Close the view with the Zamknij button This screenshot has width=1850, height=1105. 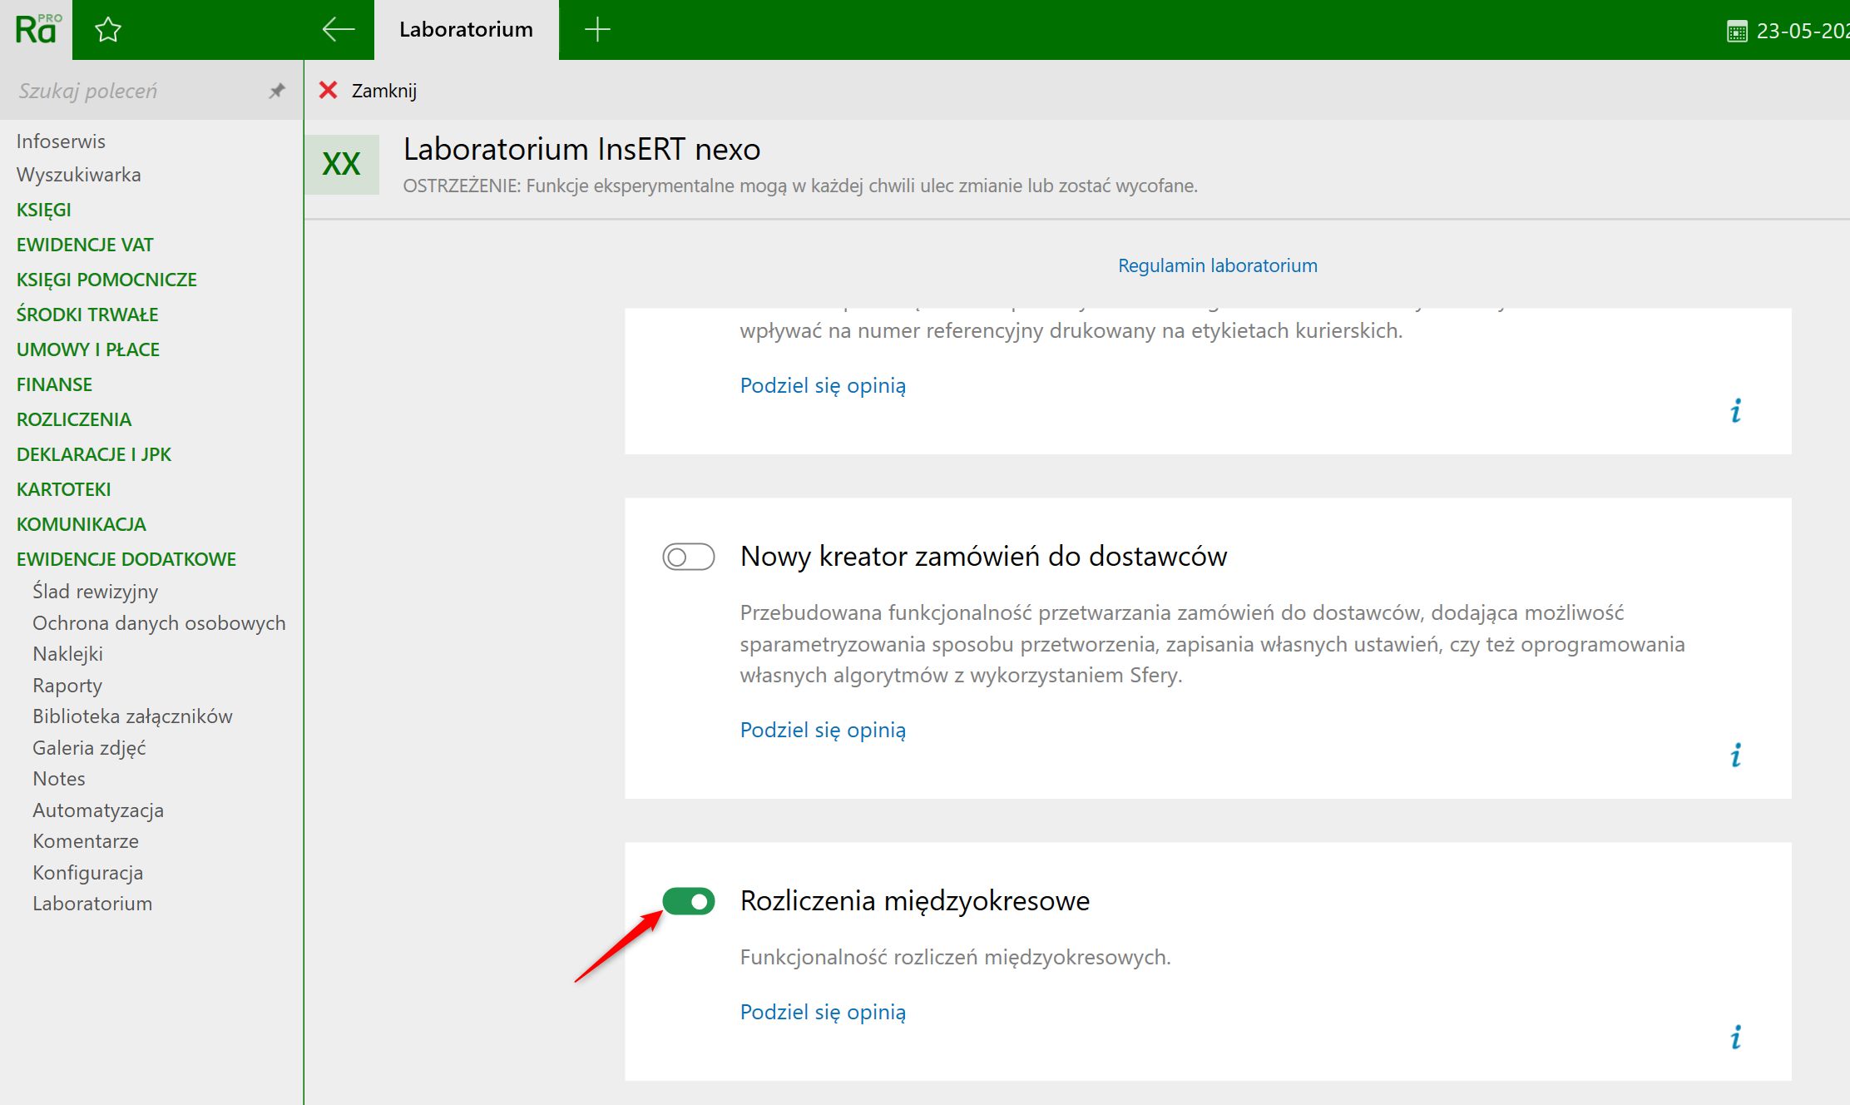tap(369, 91)
